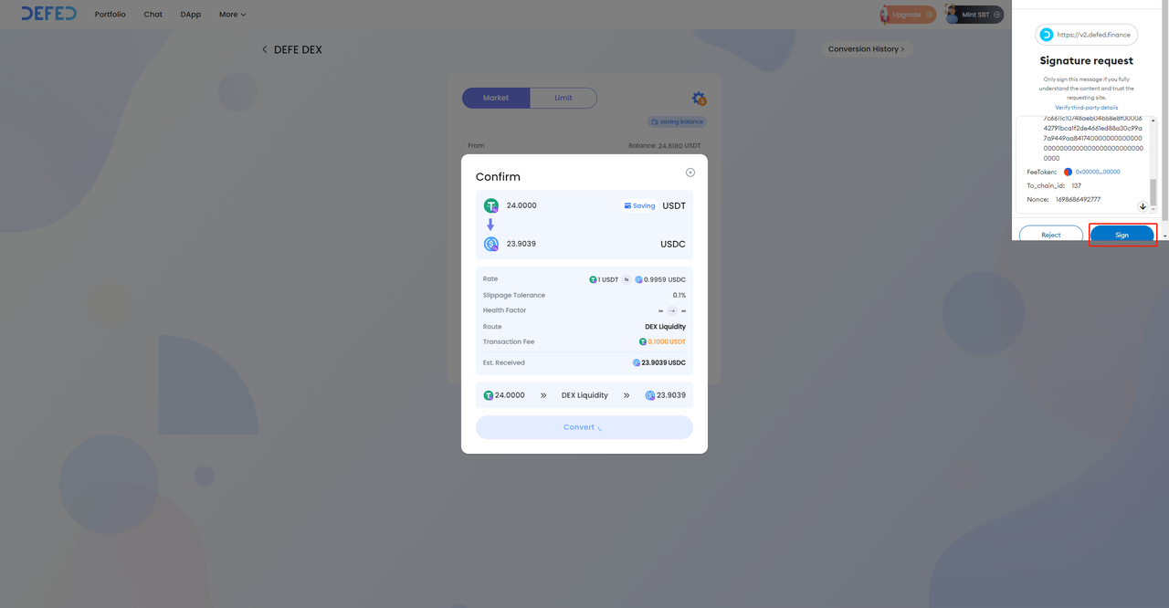Open the Mint SBT account menu
The image size is (1169, 608).
click(974, 15)
